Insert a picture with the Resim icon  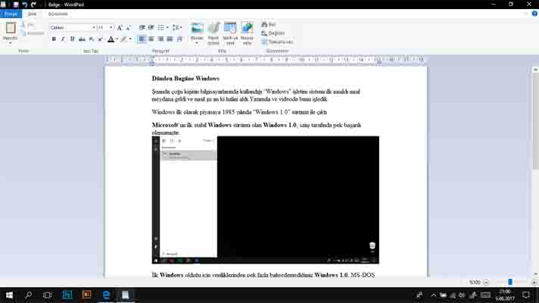[x=197, y=30]
